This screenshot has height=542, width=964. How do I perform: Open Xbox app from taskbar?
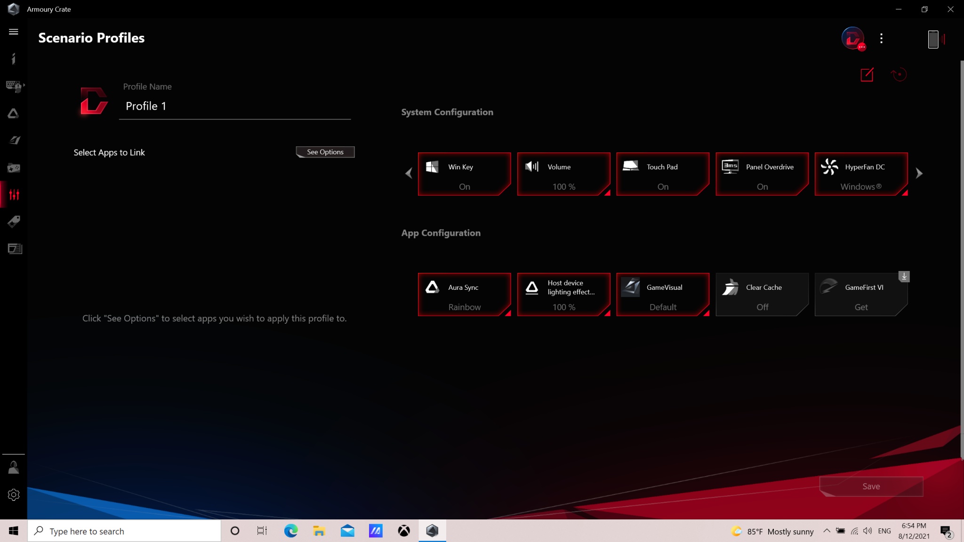pyautogui.click(x=404, y=531)
